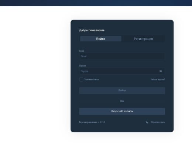This screenshot has width=192, height=143.
Task: Click the Запомнить меня label text
Action: click(92, 79)
